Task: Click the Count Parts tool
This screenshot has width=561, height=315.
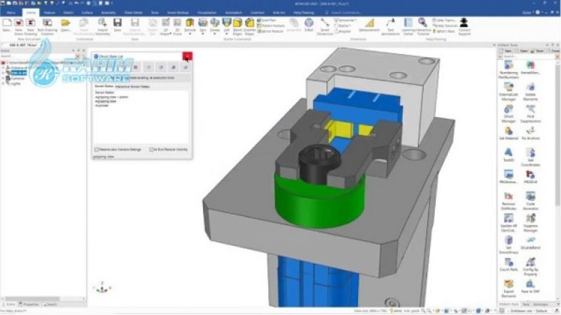Action: point(508,264)
